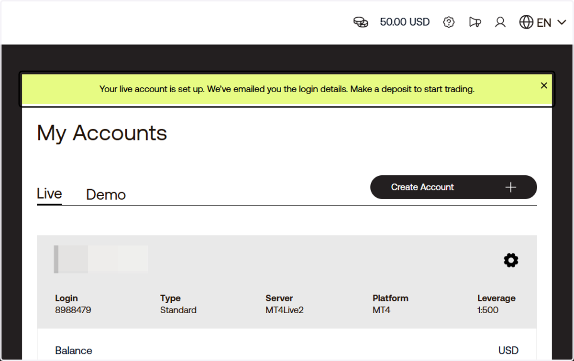
Task: Click the MT4Live2 server value
Action: click(285, 310)
